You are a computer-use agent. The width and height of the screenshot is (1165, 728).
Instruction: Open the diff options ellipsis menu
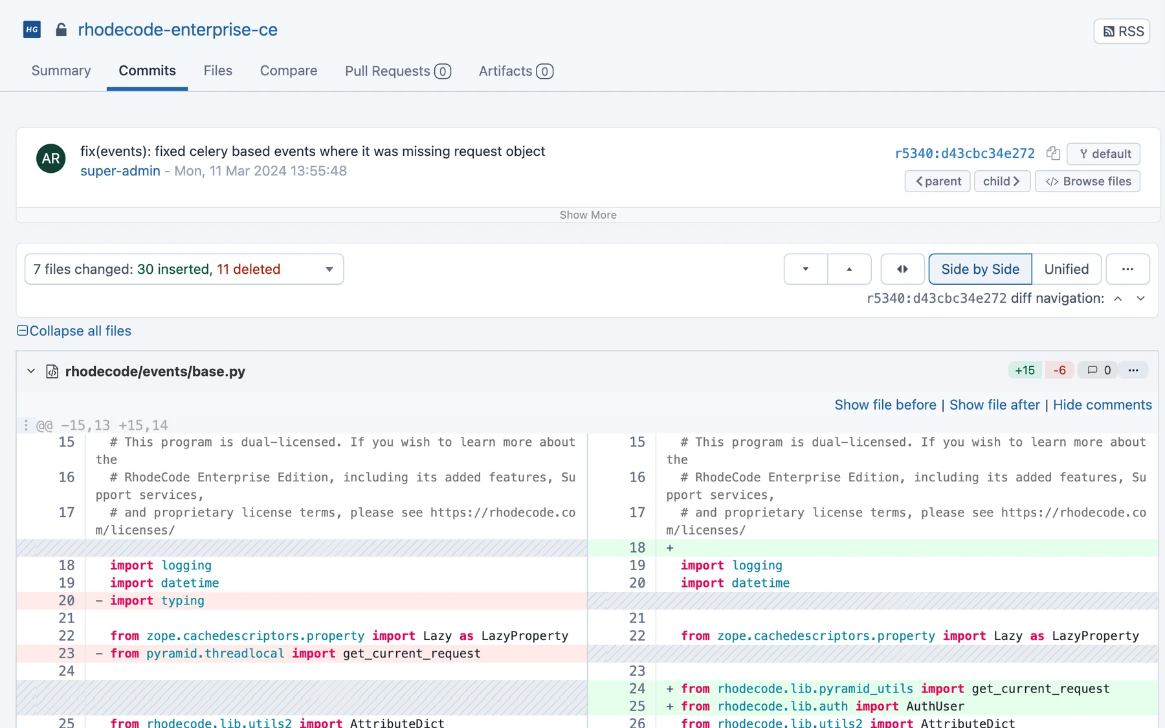pyautogui.click(x=1127, y=269)
